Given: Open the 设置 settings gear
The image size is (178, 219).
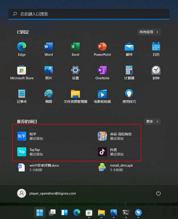Looking at the screenshot, I should pos(76,73).
